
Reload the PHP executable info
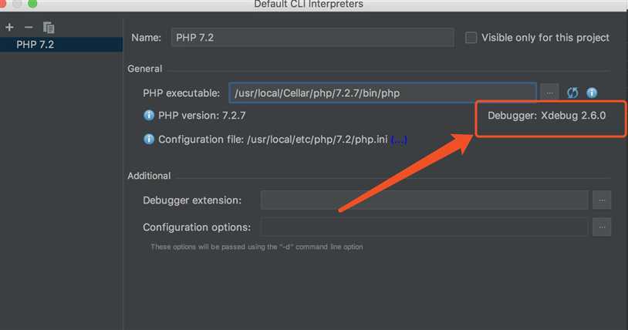[572, 93]
